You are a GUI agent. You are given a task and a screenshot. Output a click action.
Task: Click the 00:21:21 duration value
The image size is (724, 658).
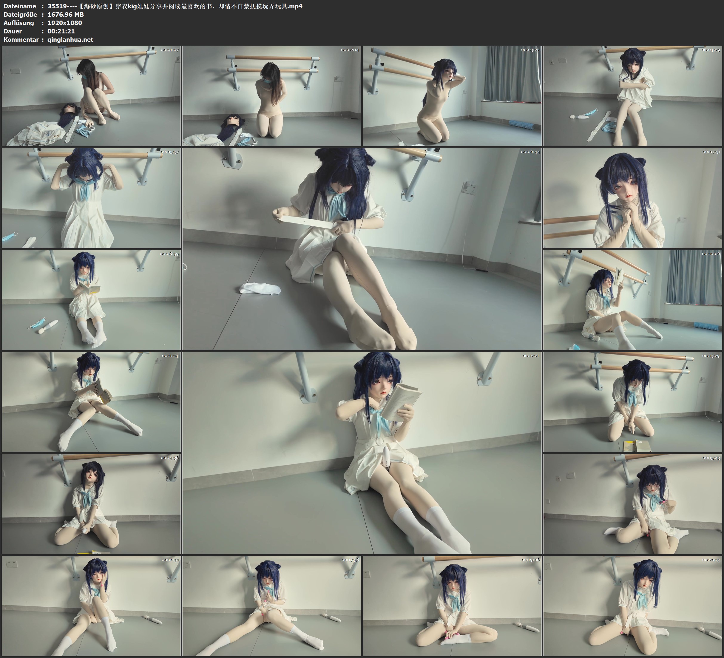61,31
